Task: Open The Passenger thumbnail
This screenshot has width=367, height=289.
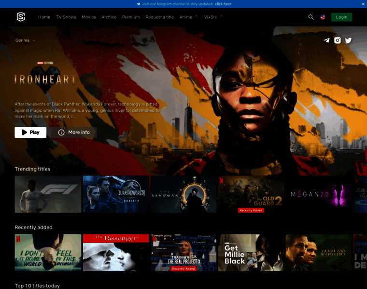Action: [116, 252]
